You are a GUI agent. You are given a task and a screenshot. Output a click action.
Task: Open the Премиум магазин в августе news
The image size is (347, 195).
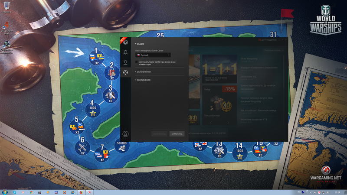click(257, 100)
